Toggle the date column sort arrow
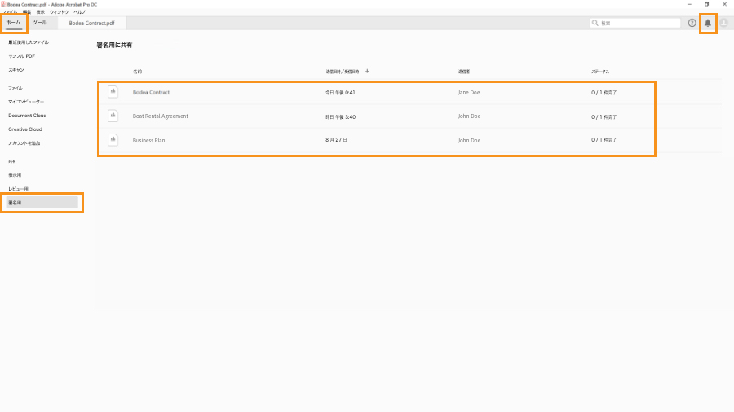Image resolution: width=734 pixels, height=412 pixels. [367, 72]
